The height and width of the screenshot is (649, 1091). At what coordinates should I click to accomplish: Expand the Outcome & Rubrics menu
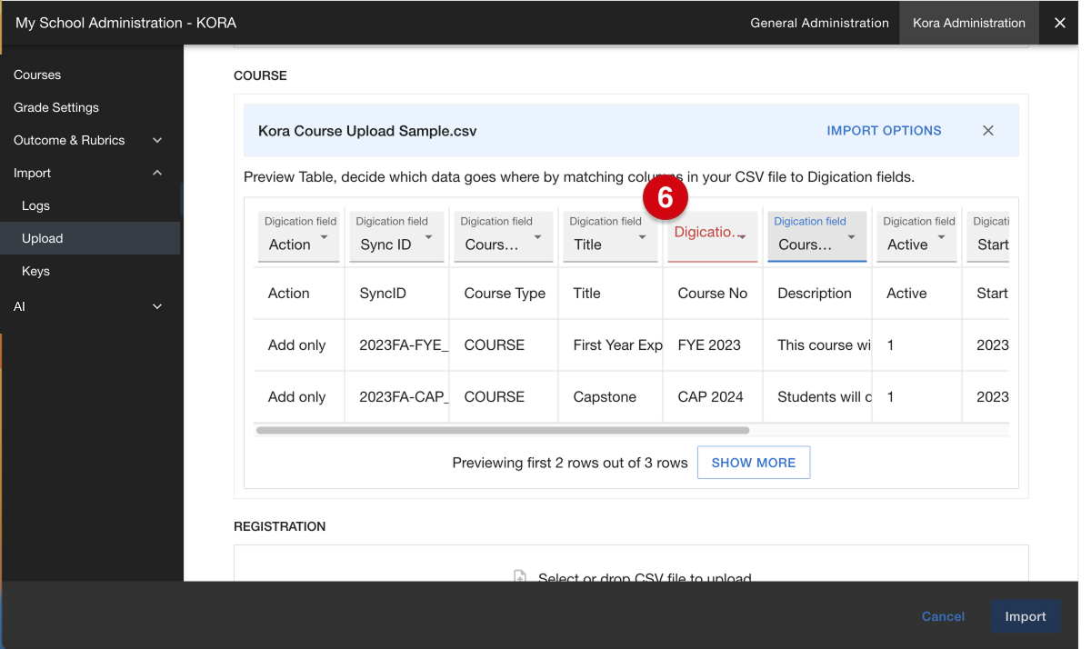pos(157,140)
